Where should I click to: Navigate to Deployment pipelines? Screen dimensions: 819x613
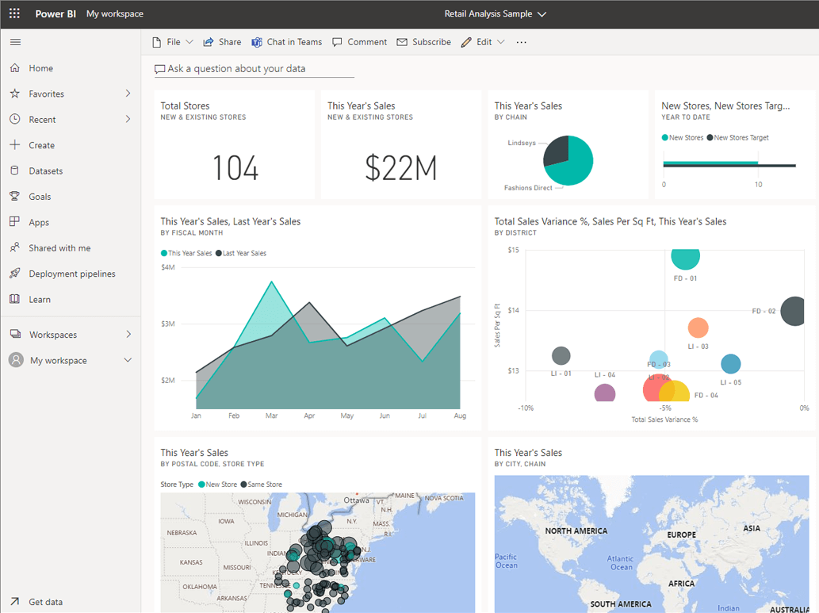point(71,274)
